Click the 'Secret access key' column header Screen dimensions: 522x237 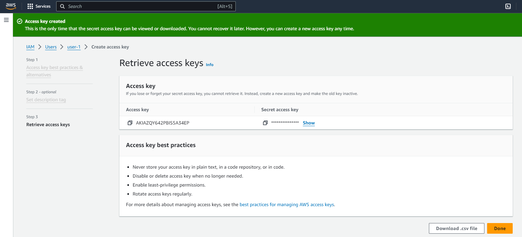280,110
